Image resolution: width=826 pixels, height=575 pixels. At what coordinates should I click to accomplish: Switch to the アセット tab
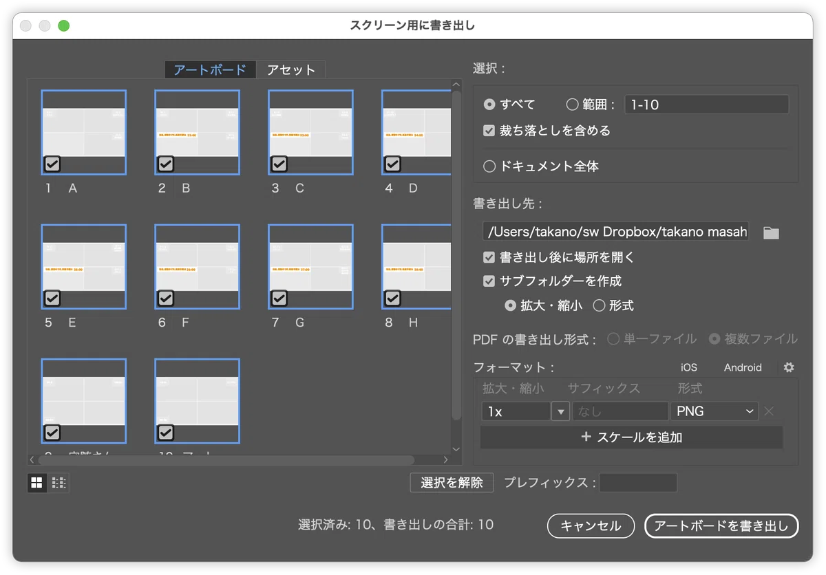click(291, 69)
